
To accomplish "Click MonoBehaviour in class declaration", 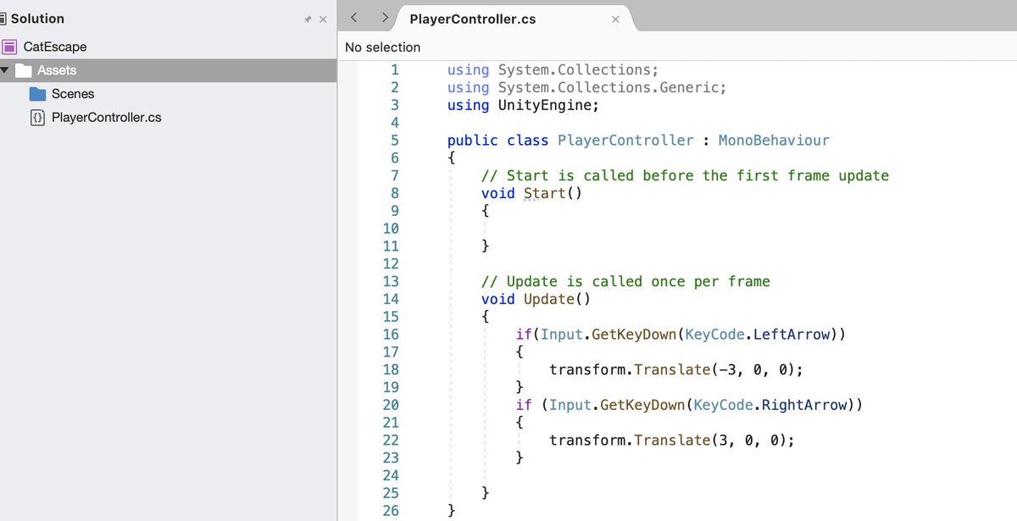I will [774, 141].
